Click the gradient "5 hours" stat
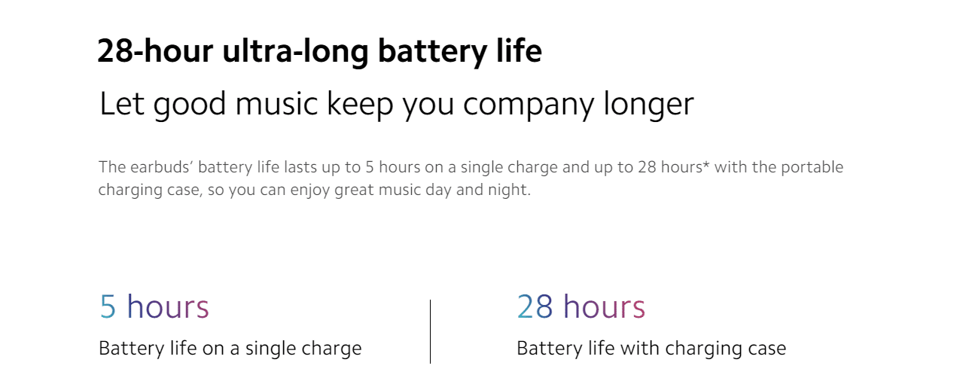The image size is (963, 387). click(154, 306)
